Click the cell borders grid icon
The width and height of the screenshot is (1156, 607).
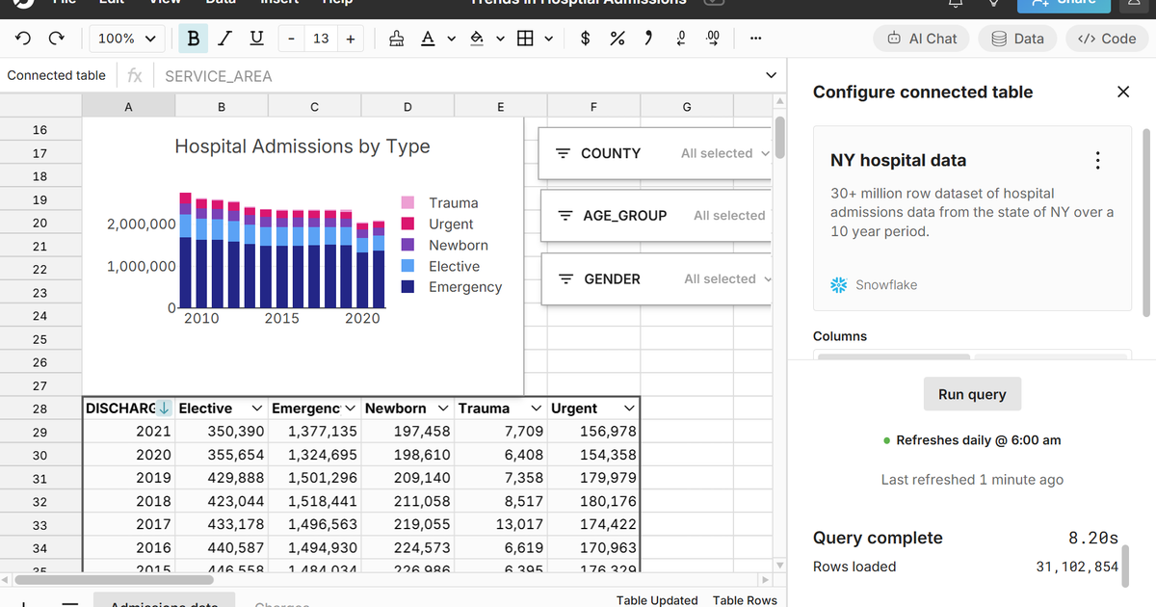[x=525, y=39]
